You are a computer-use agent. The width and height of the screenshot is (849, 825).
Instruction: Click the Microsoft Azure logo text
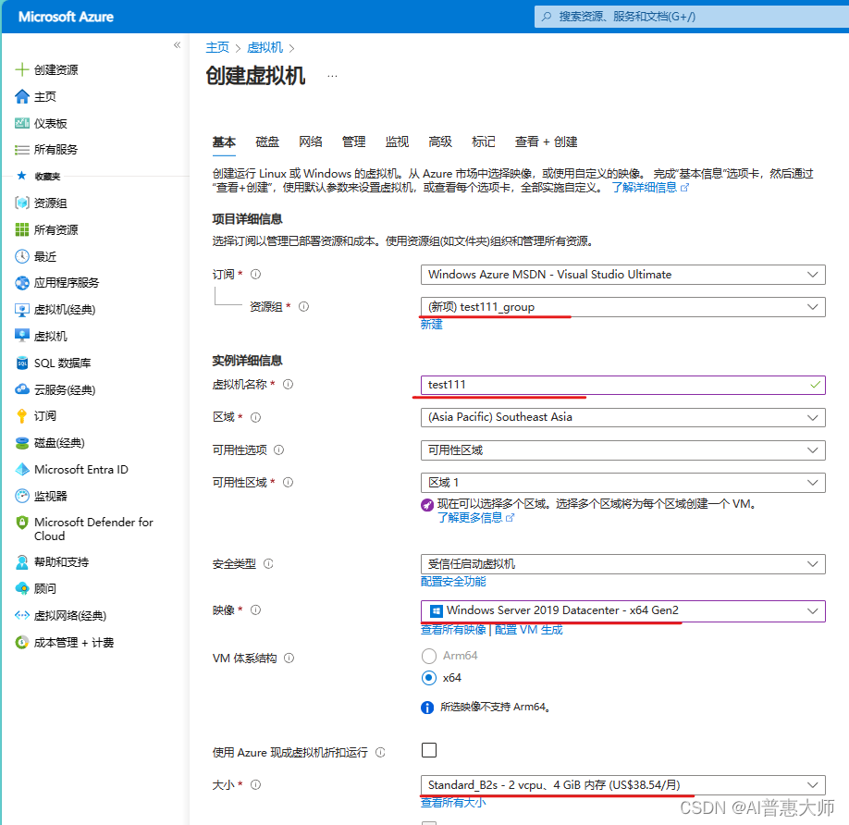click(x=66, y=17)
